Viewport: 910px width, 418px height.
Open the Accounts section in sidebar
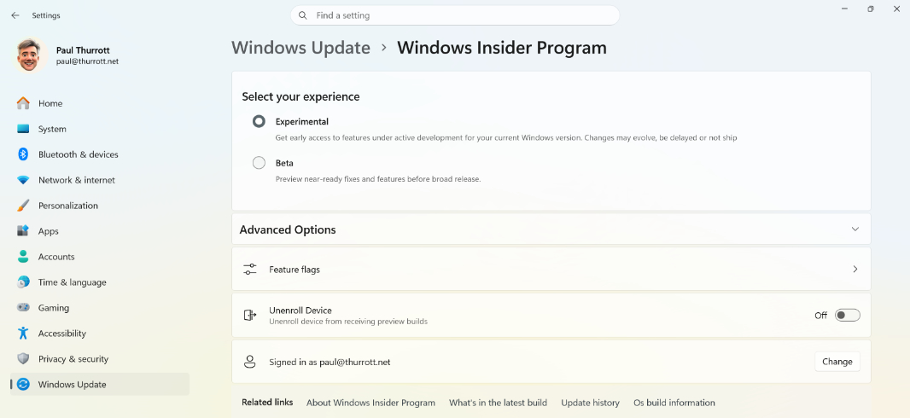pyautogui.click(x=56, y=257)
